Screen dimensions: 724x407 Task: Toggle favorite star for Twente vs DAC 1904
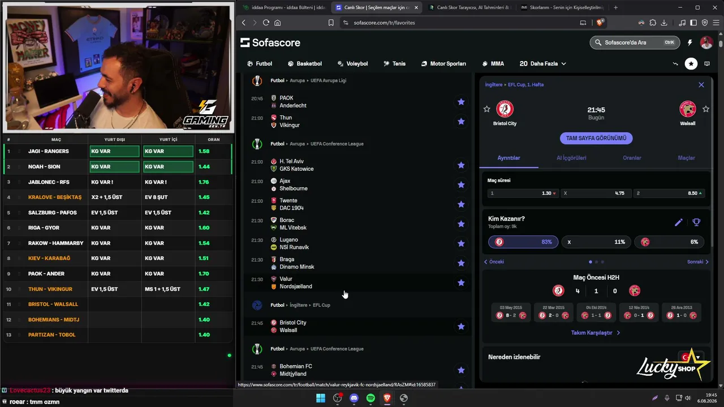coord(461,204)
